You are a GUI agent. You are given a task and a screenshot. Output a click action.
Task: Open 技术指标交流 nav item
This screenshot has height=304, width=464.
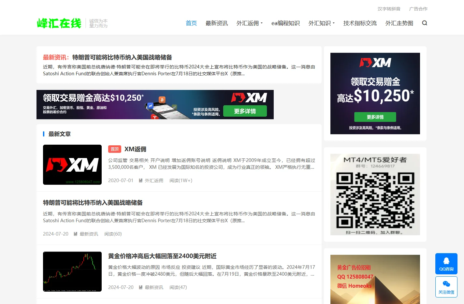point(360,23)
